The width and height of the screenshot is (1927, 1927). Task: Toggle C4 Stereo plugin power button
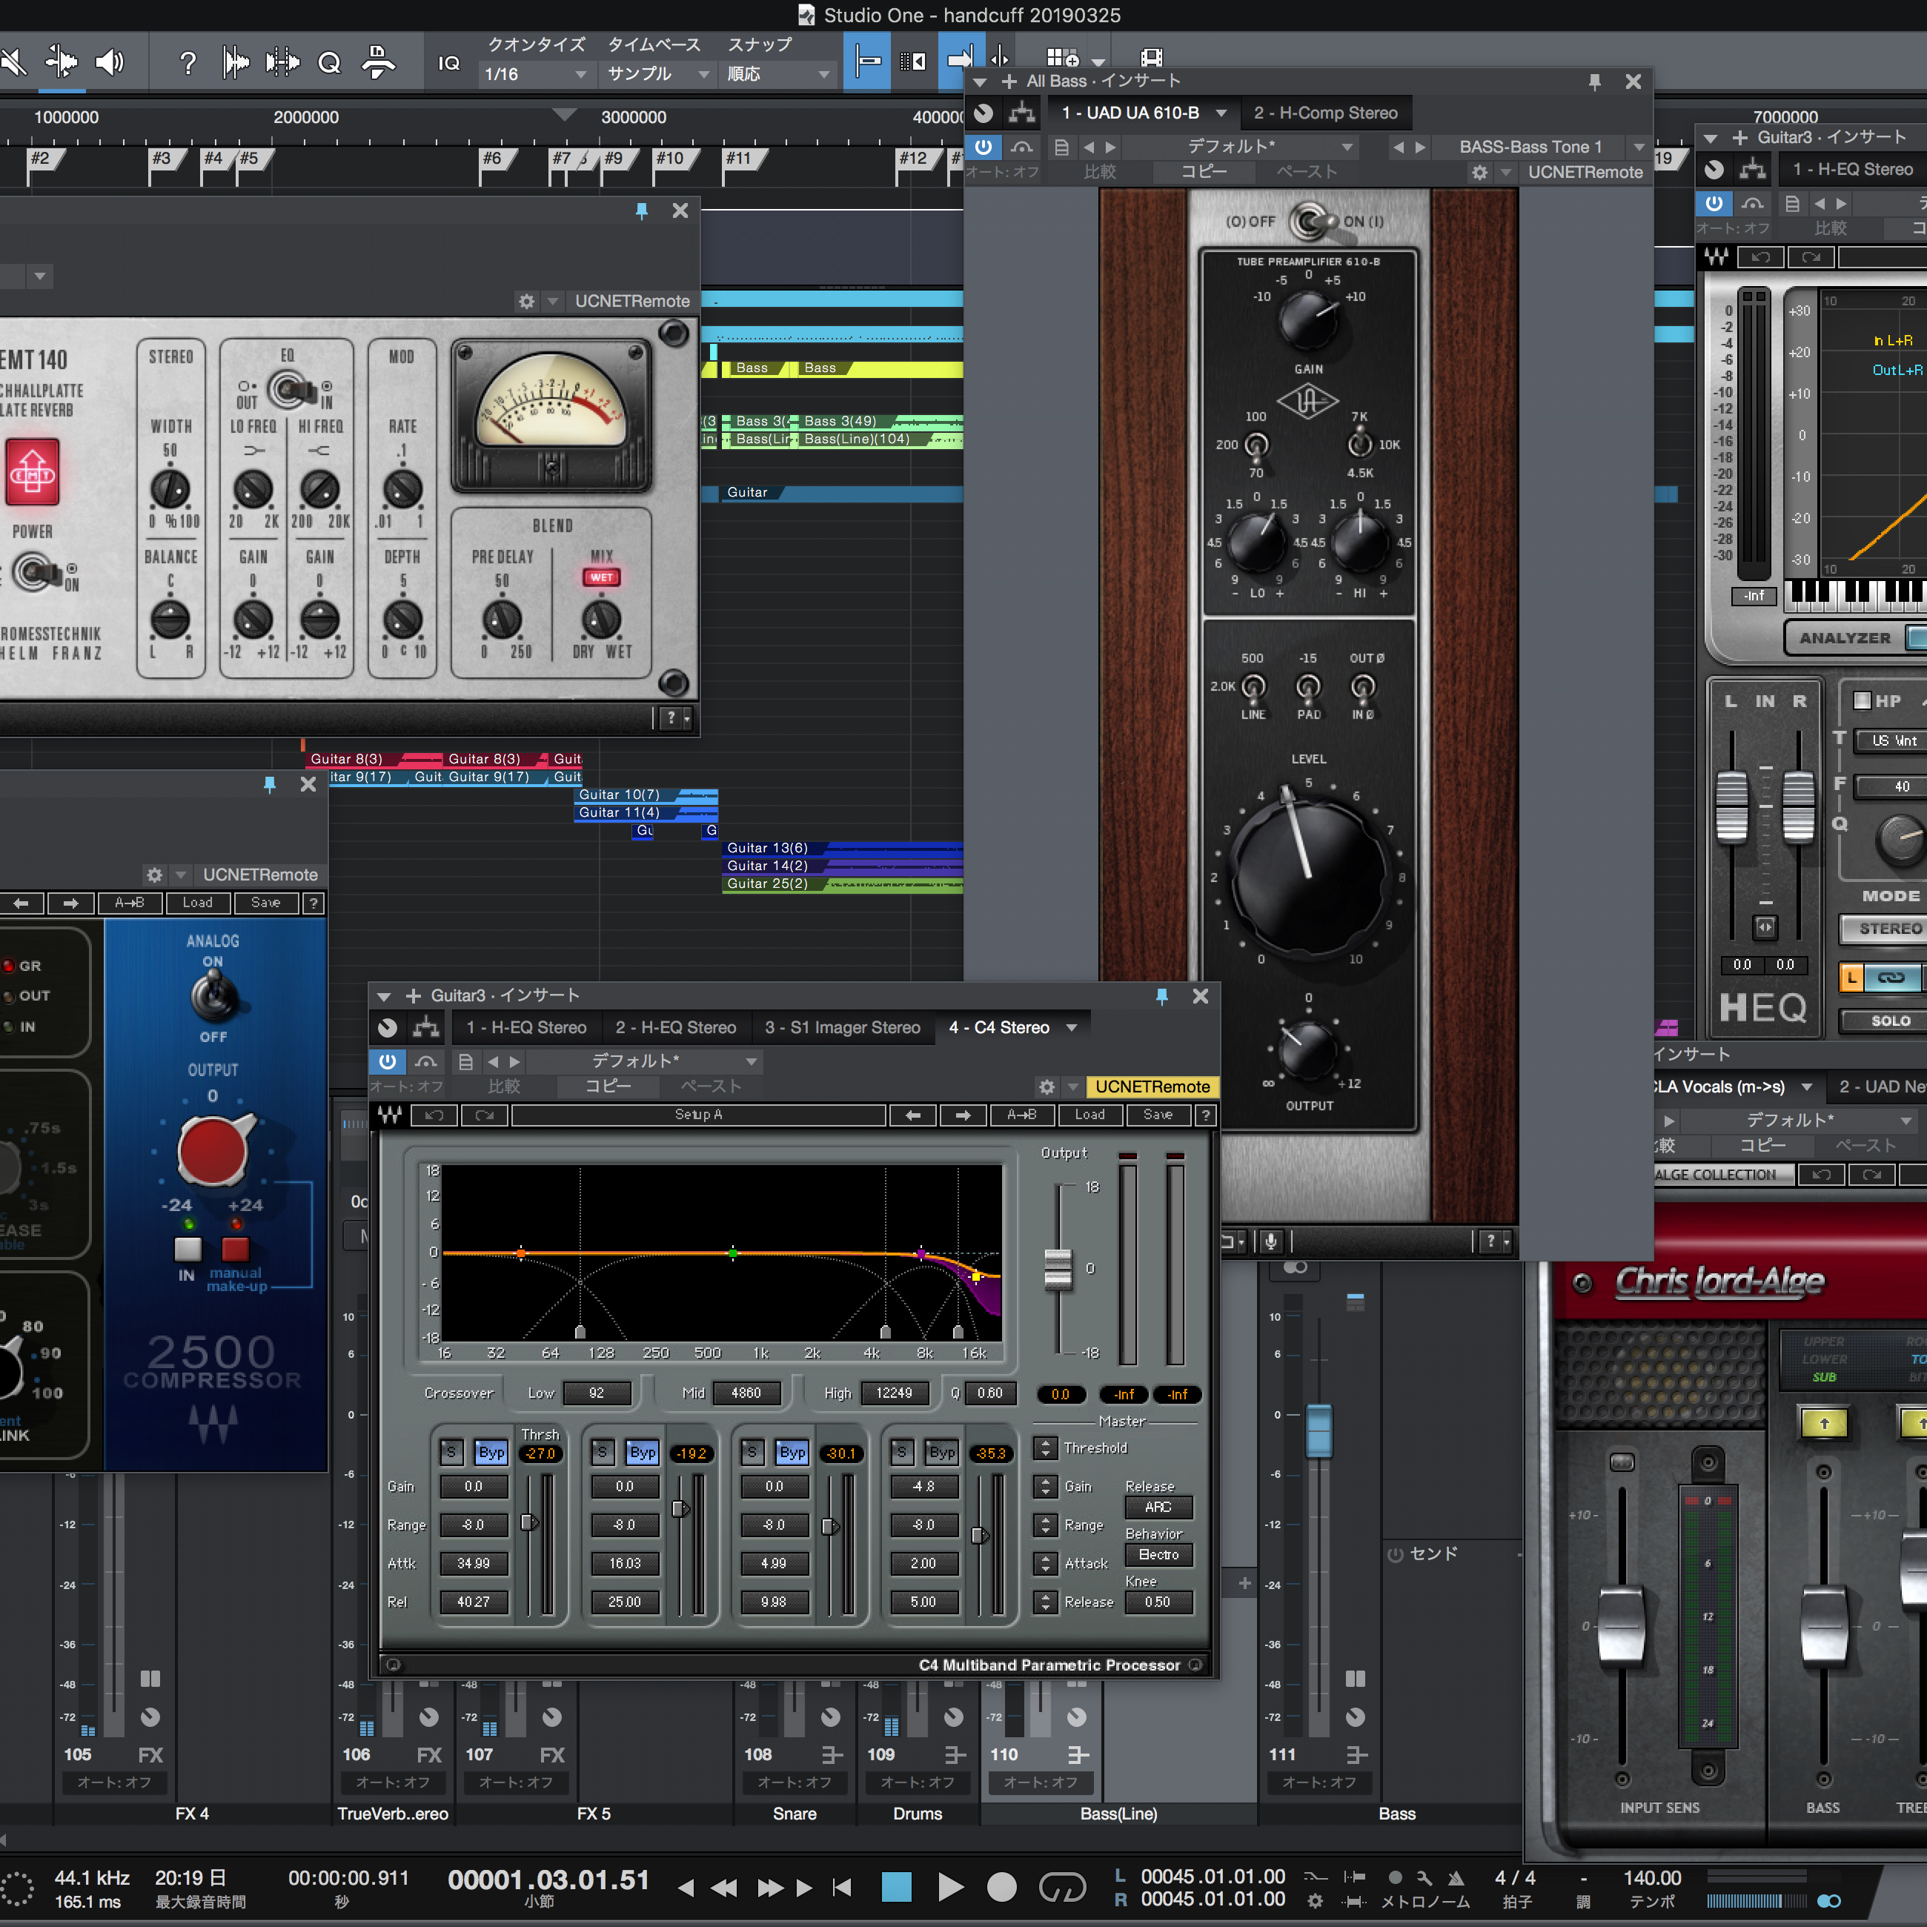387,1061
